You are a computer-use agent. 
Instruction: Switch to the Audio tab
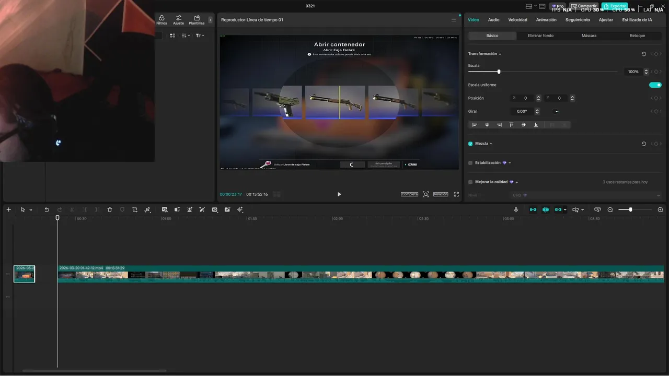[x=493, y=20]
